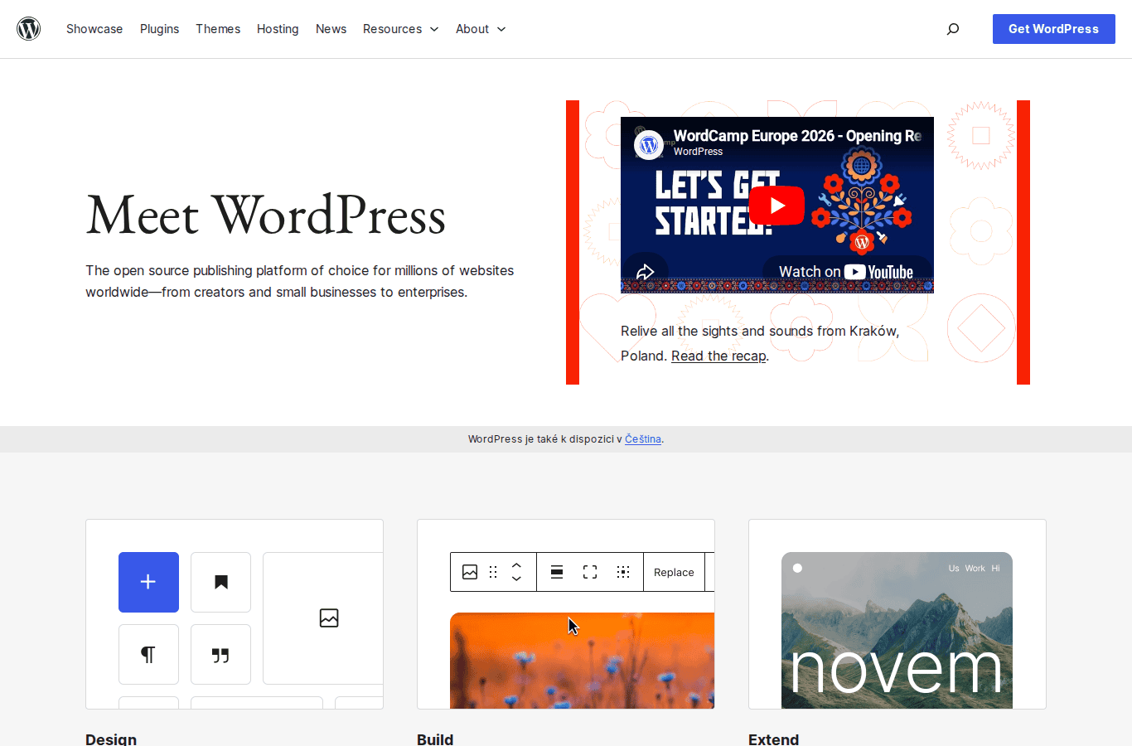The image size is (1132, 746).
Task: Click the Build heading
Action: pos(435,739)
